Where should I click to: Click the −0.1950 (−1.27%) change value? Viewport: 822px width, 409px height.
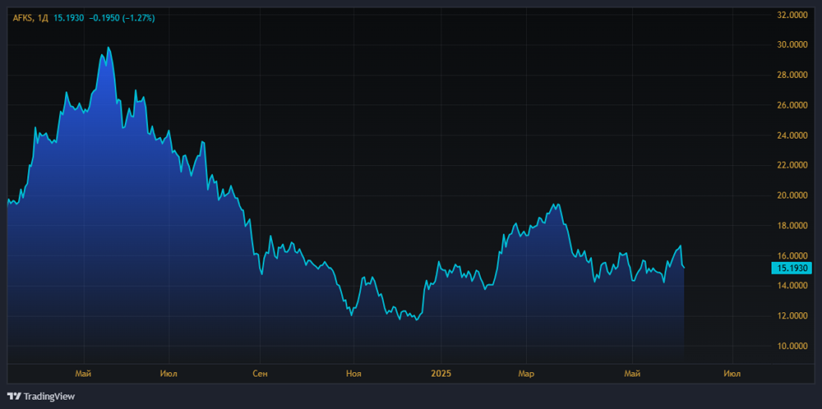point(121,17)
